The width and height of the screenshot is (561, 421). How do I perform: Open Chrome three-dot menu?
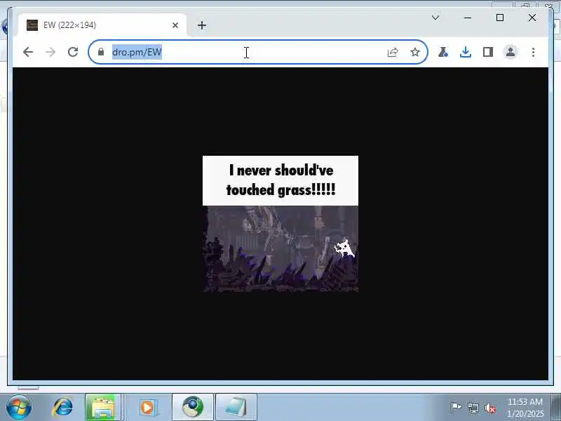click(533, 52)
